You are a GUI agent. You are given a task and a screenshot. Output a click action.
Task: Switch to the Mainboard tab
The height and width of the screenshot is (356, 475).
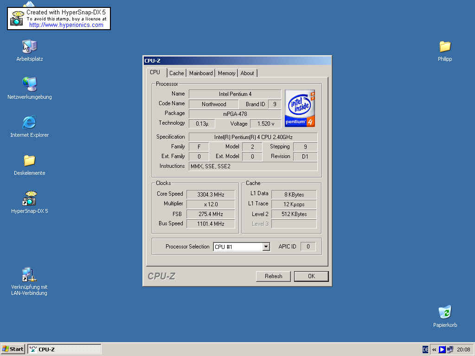pos(201,73)
